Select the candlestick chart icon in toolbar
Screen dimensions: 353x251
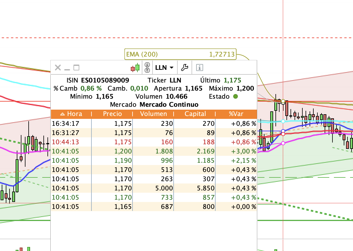pyautogui.click(x=135, y=67)
